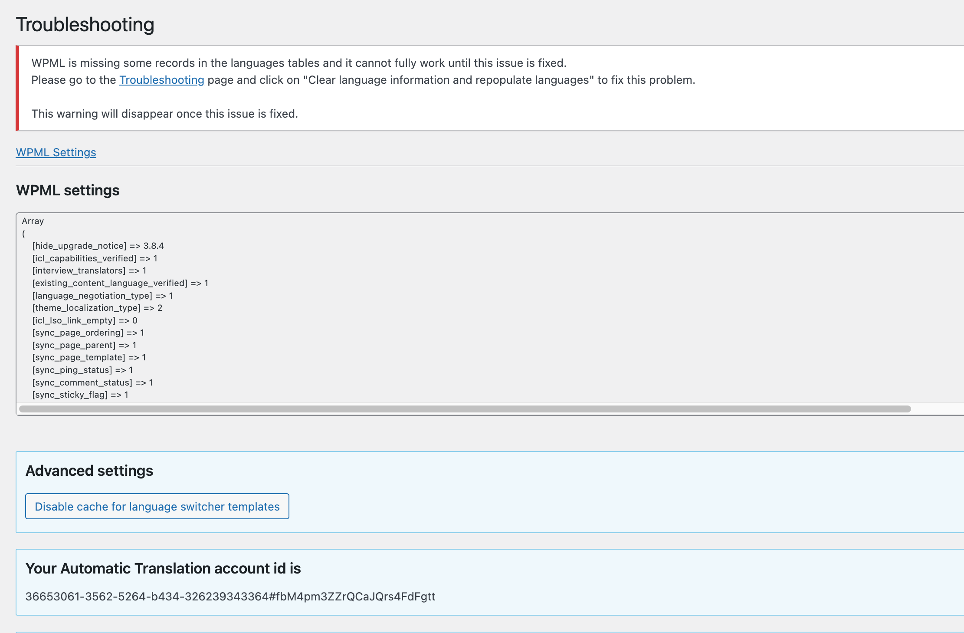
Task: Click the 'WPML is missing some records' sentence
Action: click(x=298, y=63)
